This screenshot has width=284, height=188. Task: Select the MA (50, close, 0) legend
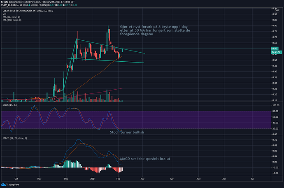(11, 17)
